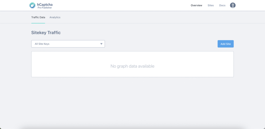
Task: Click the hCaptcha wordmark text
Action: tap(45, 4)
